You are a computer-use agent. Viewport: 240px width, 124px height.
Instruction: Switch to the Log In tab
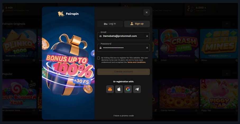click(x=110, y=24)
